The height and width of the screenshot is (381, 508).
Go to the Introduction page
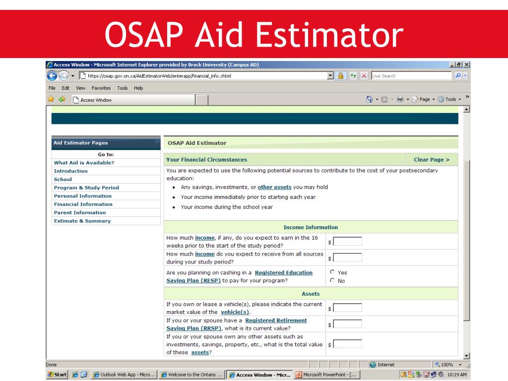(x=70, y=171)
